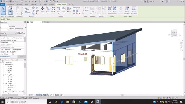This screenshot has width=185, height=104.
Task: Use the Cut geometry tool
Action: coord(27,9)
